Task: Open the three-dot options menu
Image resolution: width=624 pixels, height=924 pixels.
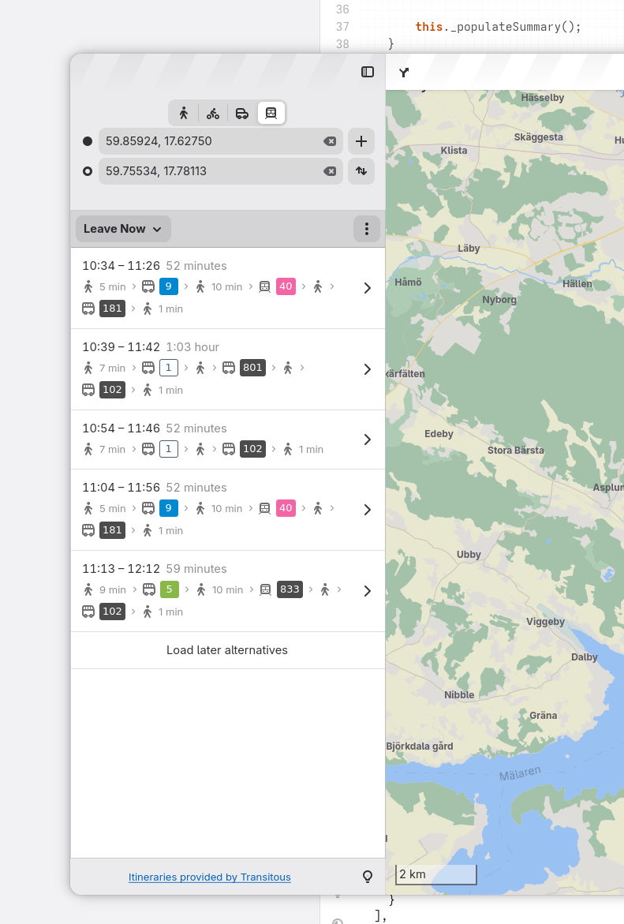Action: [367, 229]
